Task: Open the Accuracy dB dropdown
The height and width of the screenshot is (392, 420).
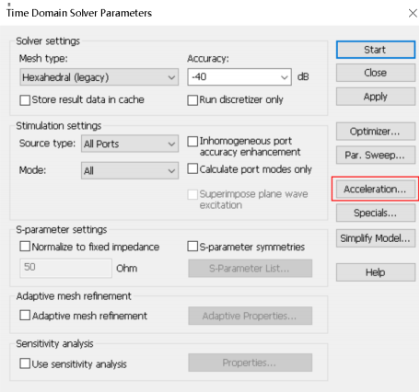Action: pyautogui.click(x=239, y=77)
